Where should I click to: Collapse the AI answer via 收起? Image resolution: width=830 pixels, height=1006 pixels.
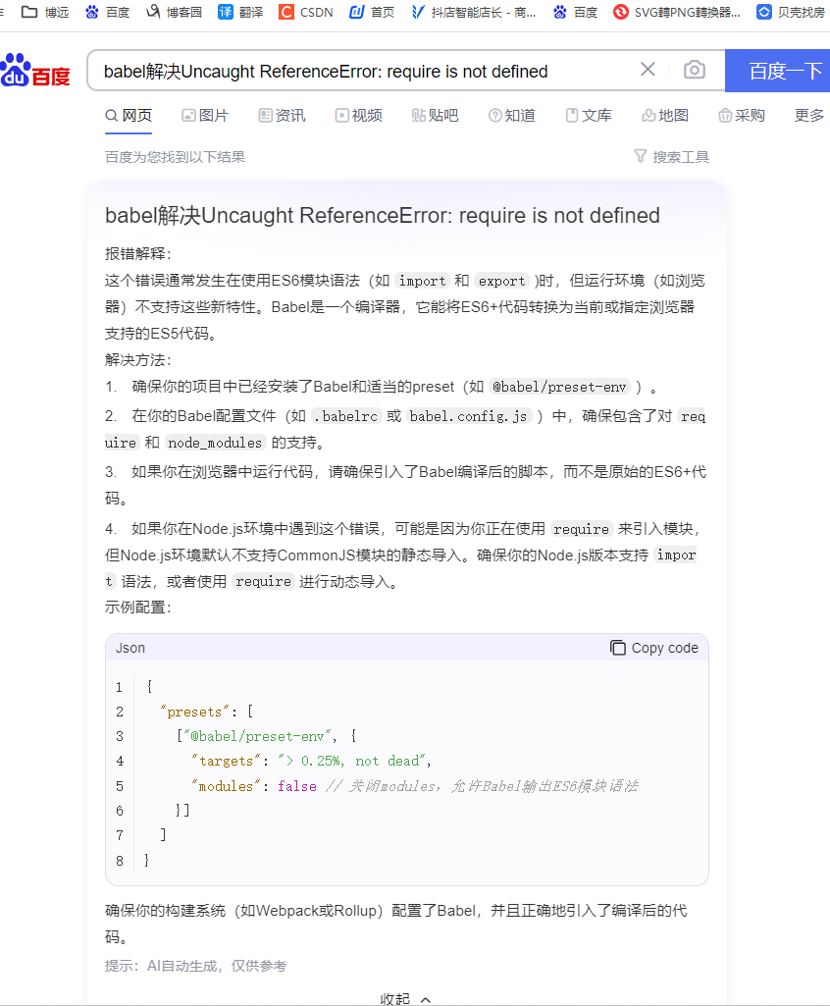click(x=405, y=998)
